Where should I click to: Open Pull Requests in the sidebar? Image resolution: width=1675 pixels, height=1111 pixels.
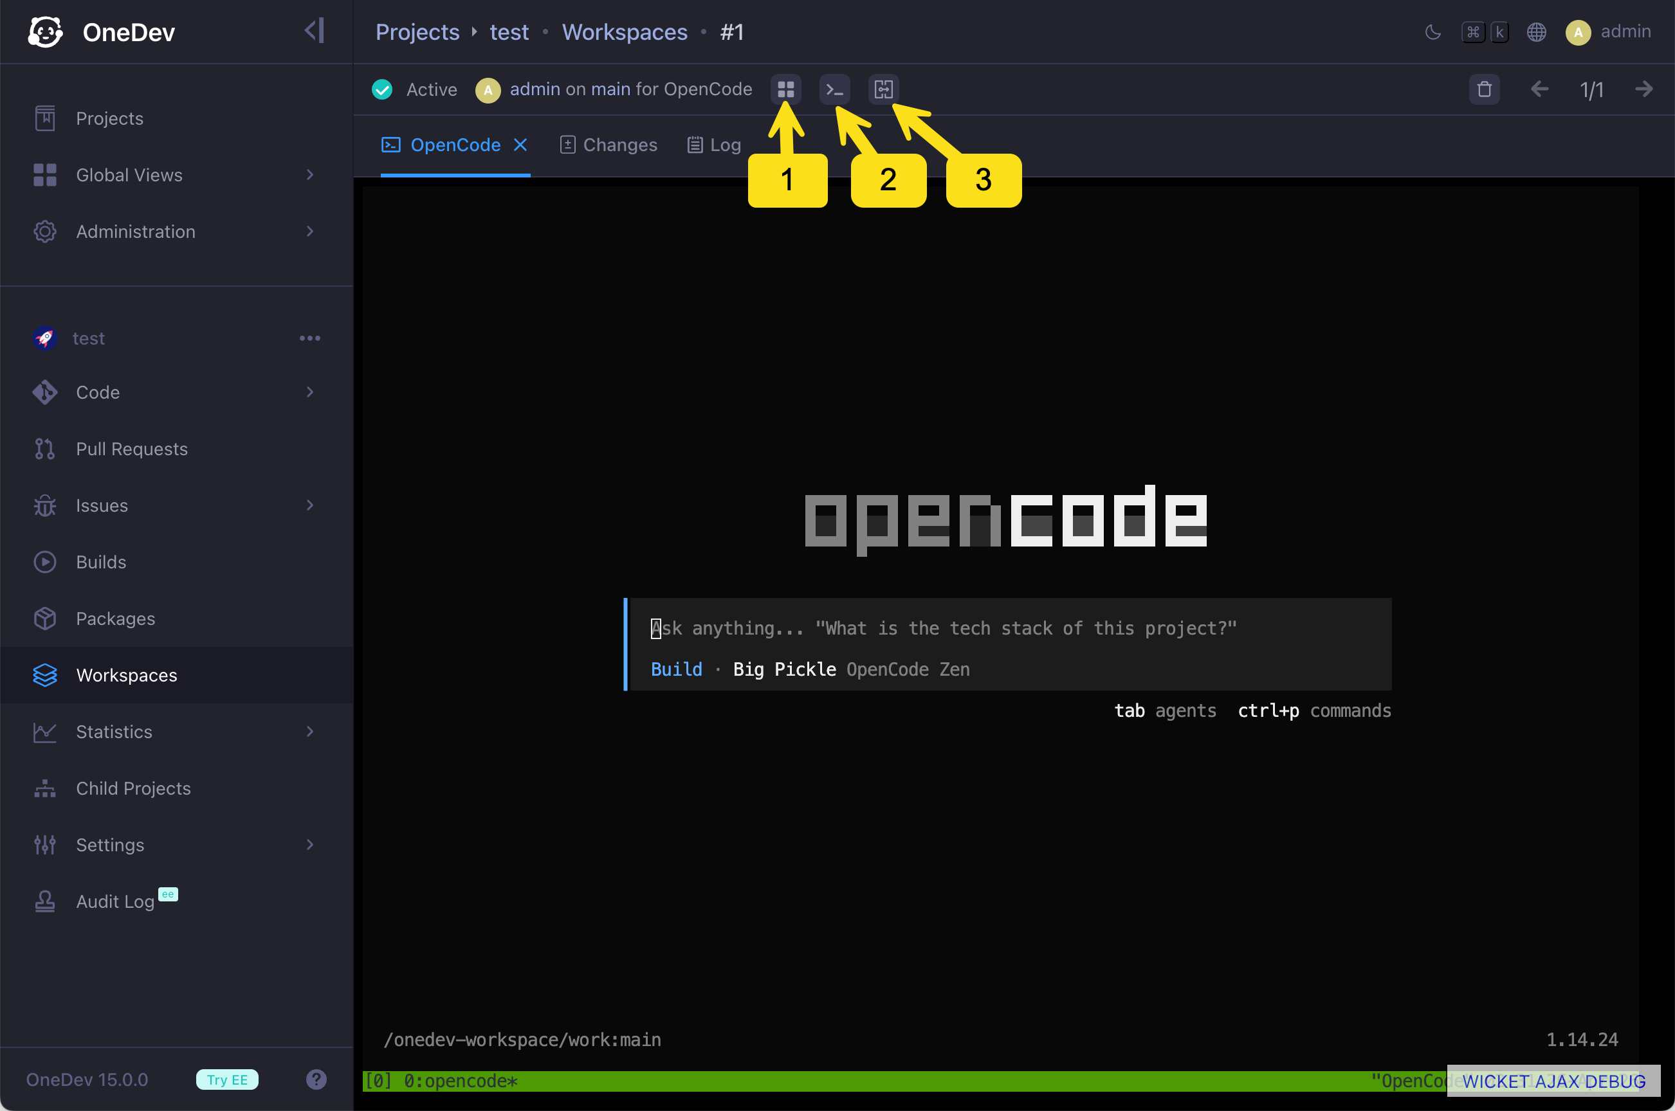(x=176, y=449)
